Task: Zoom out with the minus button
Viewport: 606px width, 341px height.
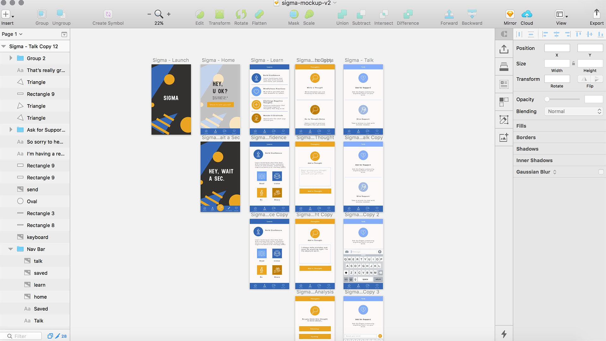Action: point(149,14)
